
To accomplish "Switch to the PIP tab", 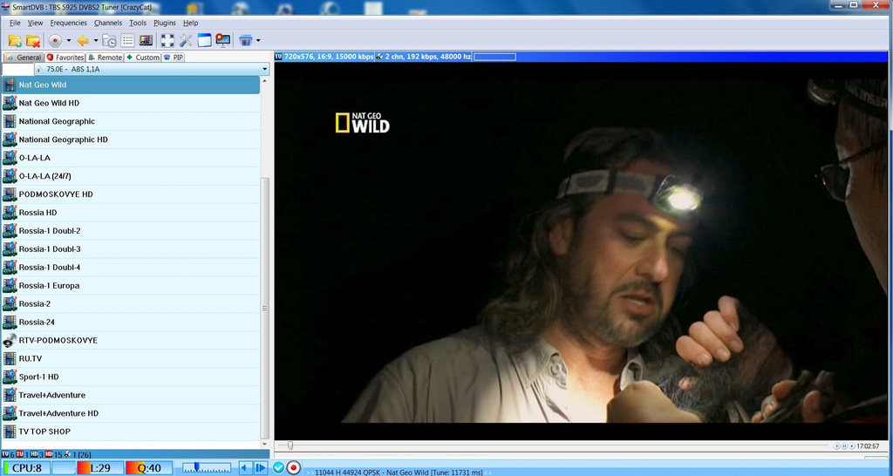I will click(174, 58).
